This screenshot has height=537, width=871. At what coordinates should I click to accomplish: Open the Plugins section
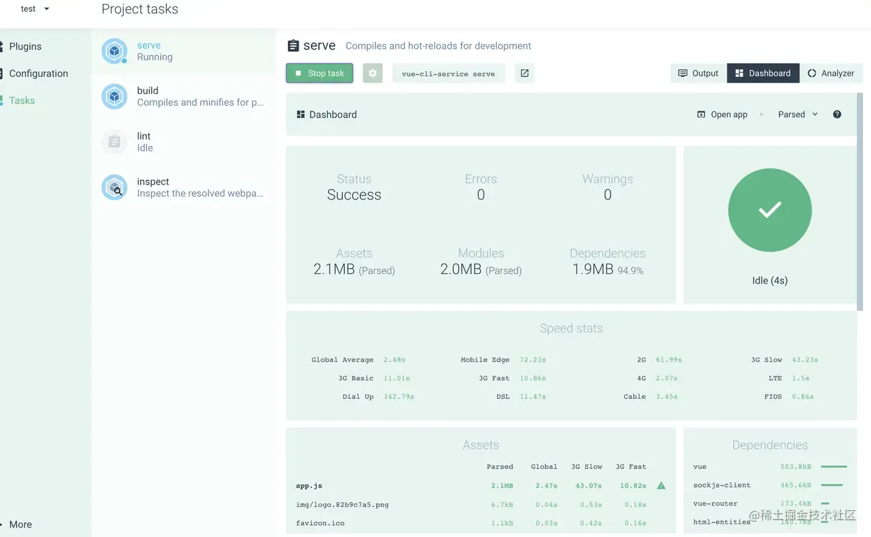25,47
